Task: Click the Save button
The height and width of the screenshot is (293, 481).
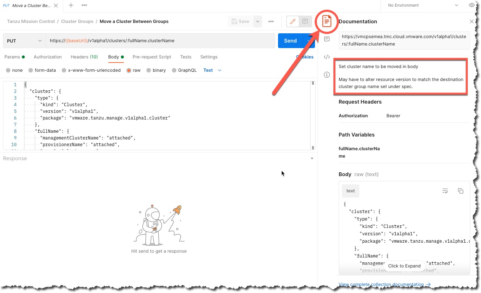Action: click(241, 21)
